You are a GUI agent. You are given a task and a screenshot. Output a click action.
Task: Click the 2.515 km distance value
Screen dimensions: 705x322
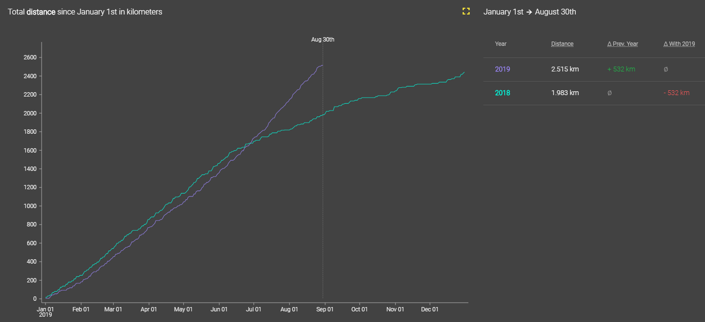pos(565,69)
